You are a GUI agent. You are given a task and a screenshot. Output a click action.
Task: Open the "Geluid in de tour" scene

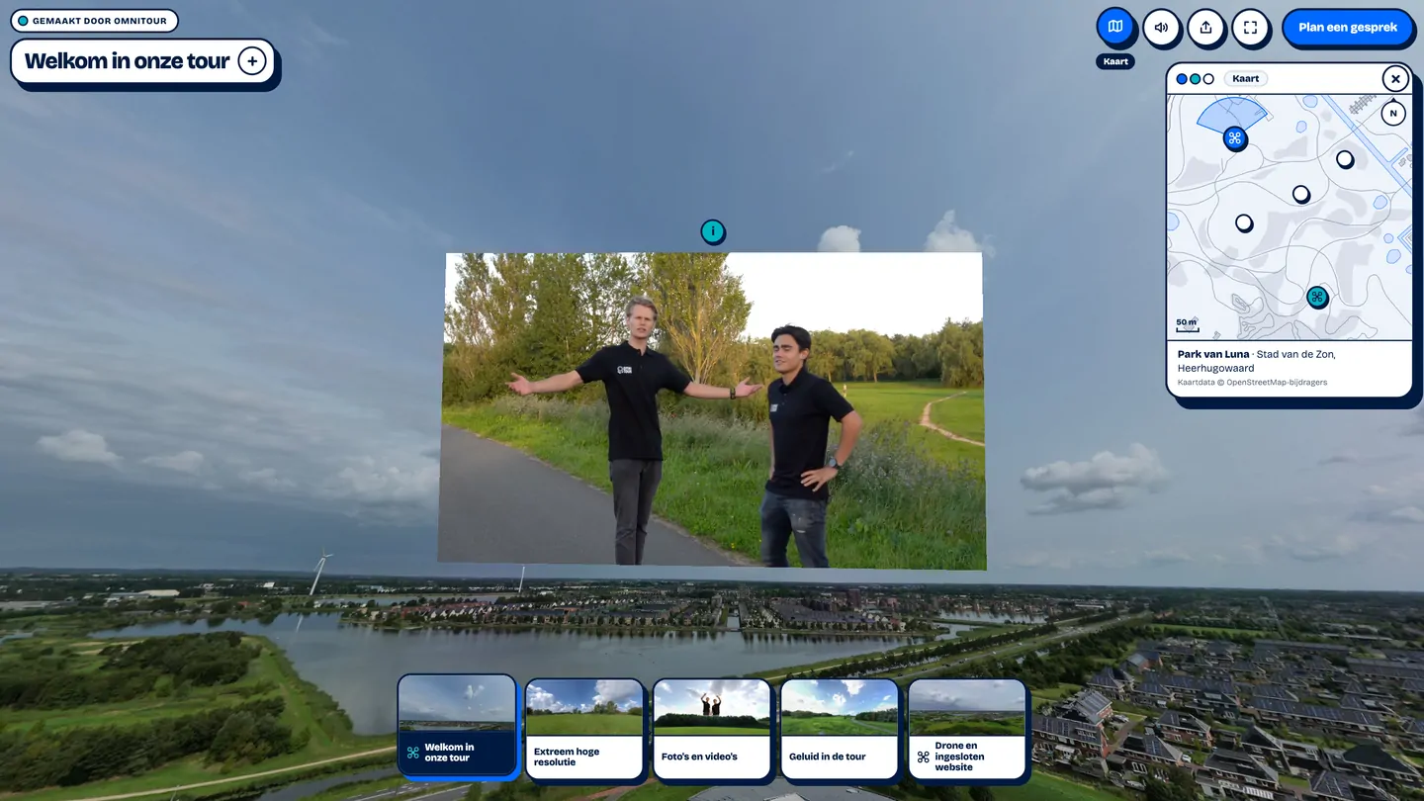(x=840, y=729)
